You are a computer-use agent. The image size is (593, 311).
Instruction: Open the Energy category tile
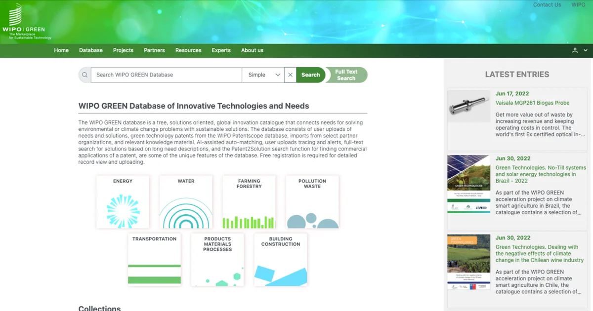click(x=123, y=202)
